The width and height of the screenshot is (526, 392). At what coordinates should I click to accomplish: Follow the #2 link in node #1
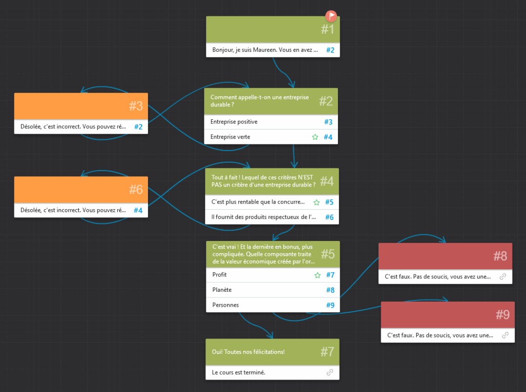[x=330, y=50]
